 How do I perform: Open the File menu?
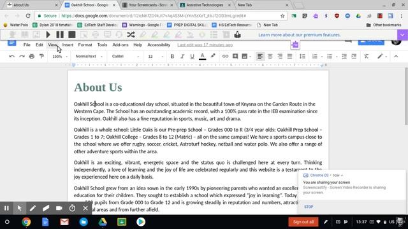point(27,45)
